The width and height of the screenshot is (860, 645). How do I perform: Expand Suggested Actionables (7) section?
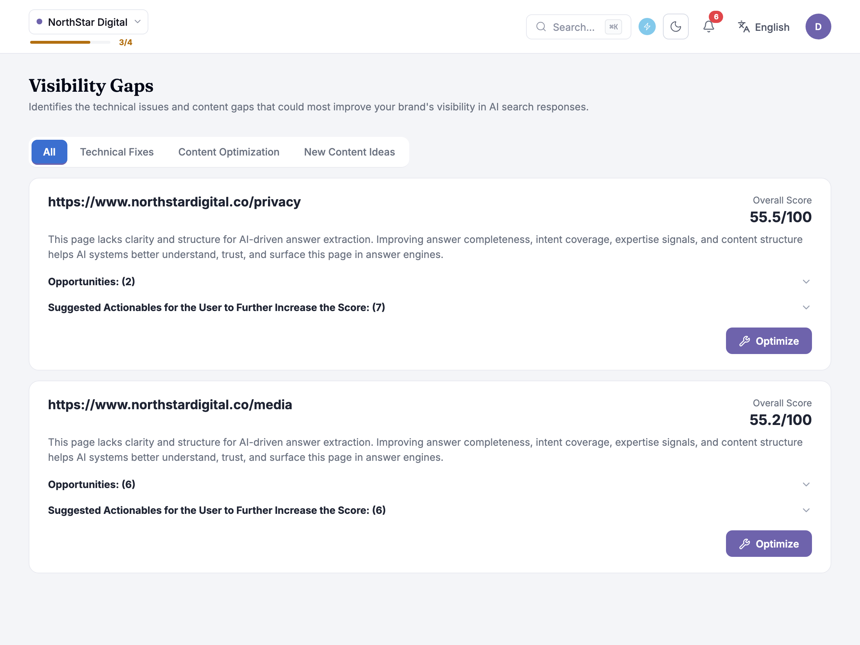click(430, 307)
